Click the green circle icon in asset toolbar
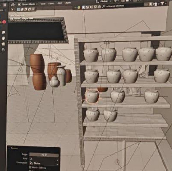Viewport: 172px width, 171px height. pyautogui.click(x=79, y=7)
